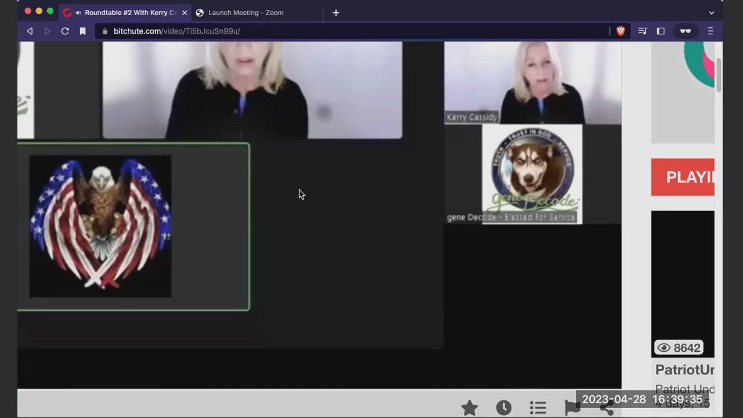Viewport: 743px width, 418px height.
Task: Go back using the back arrow
Action: click(30, 31)
